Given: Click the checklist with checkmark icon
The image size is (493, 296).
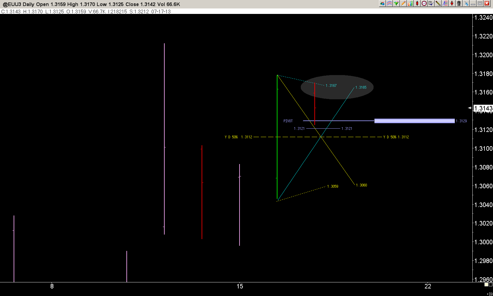Looking at the screenshot, I should [431, 3].
